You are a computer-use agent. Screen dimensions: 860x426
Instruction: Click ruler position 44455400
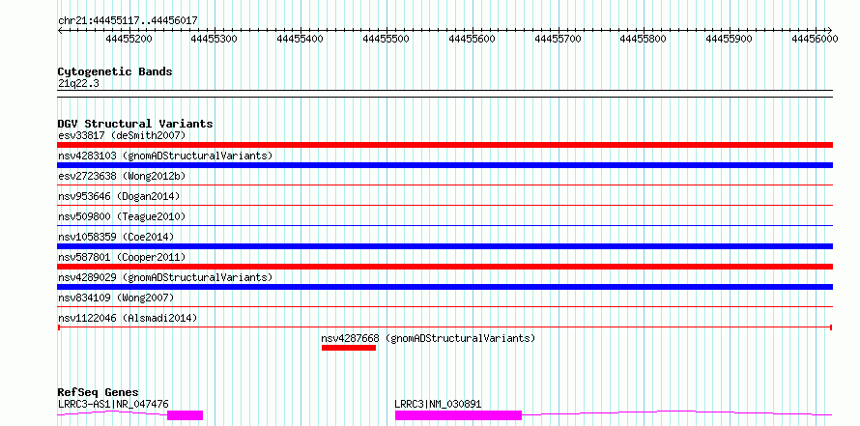click(x=301, y=39)
